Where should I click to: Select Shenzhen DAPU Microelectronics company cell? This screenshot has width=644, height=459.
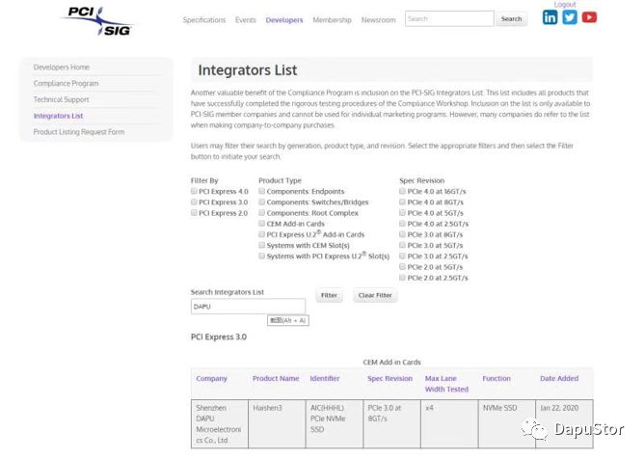(219, 423)
